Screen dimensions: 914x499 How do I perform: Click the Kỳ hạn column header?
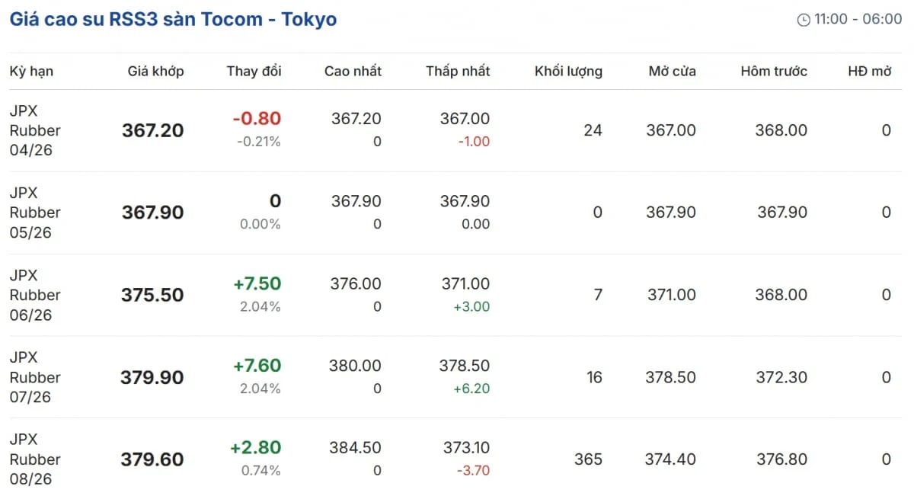click(x=31, y=72)
